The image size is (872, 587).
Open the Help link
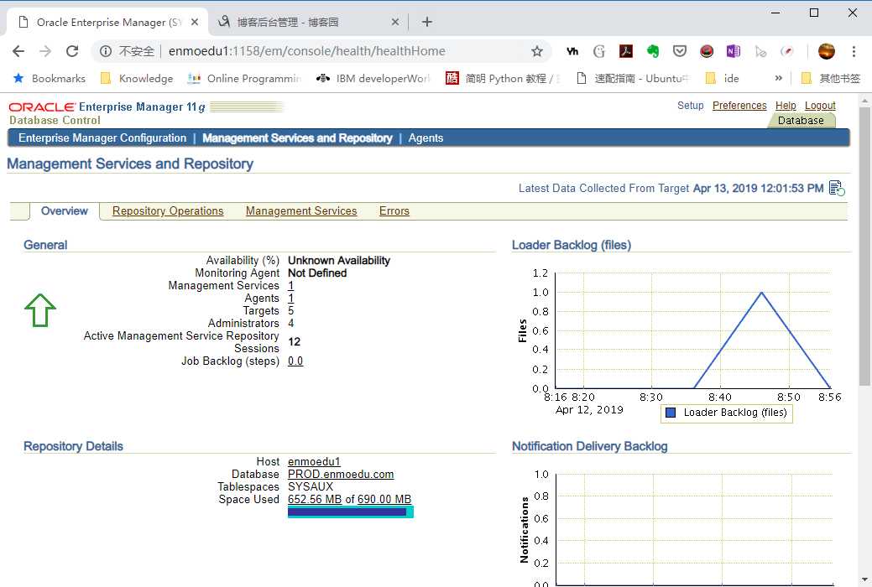tap(786, 106)
